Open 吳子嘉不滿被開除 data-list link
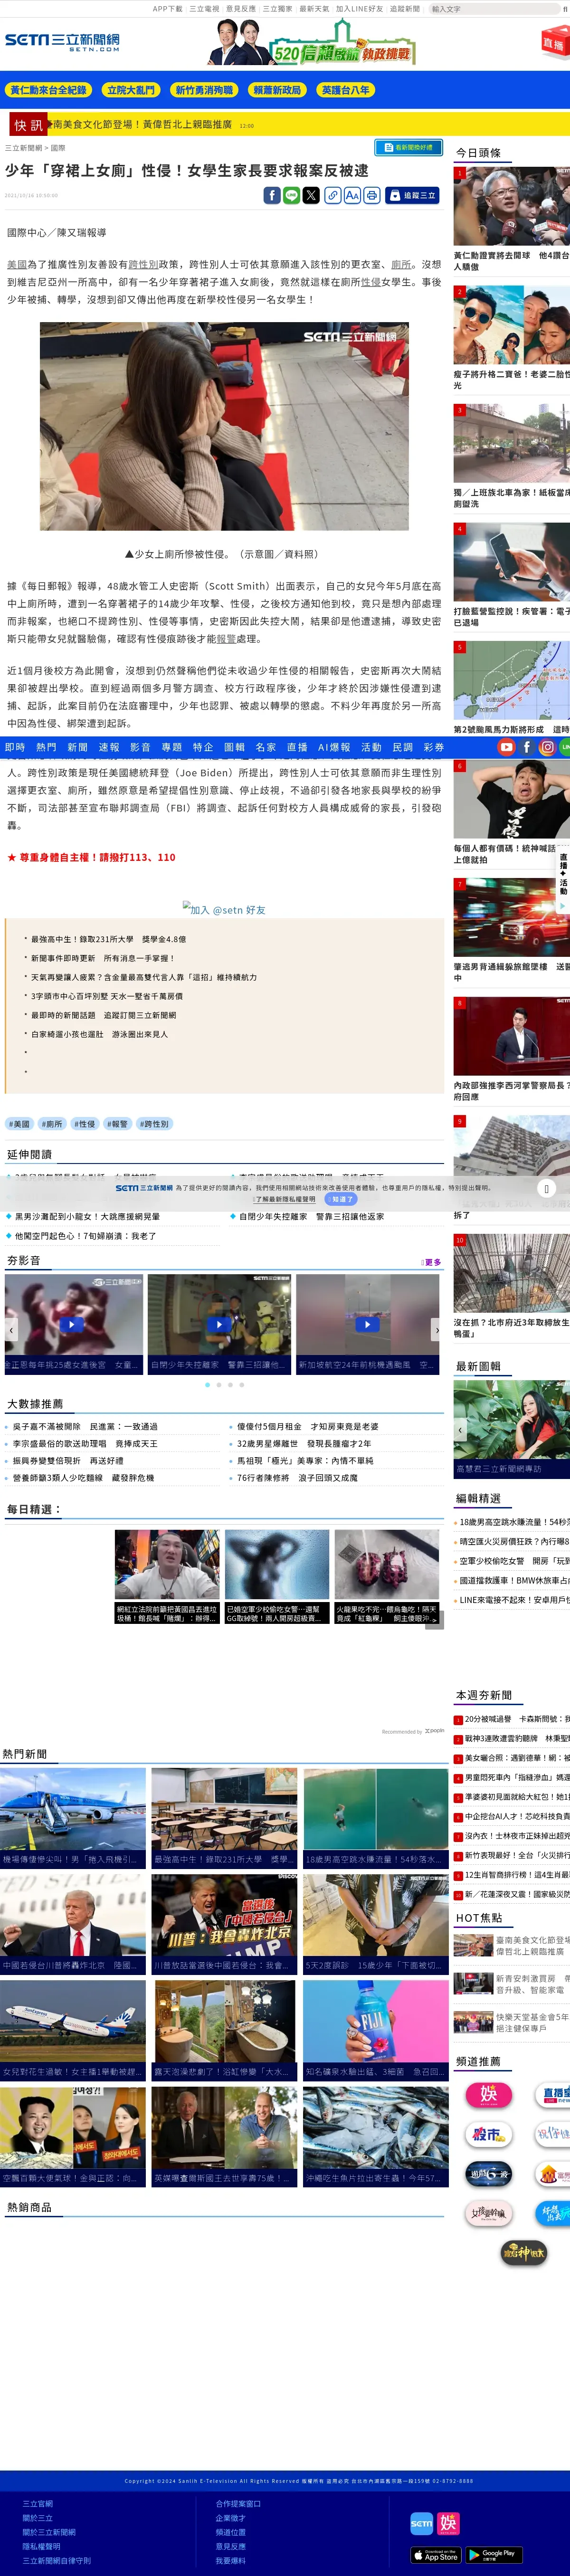The width and height of the screenshot is (570, 2576). (85, 1427)
